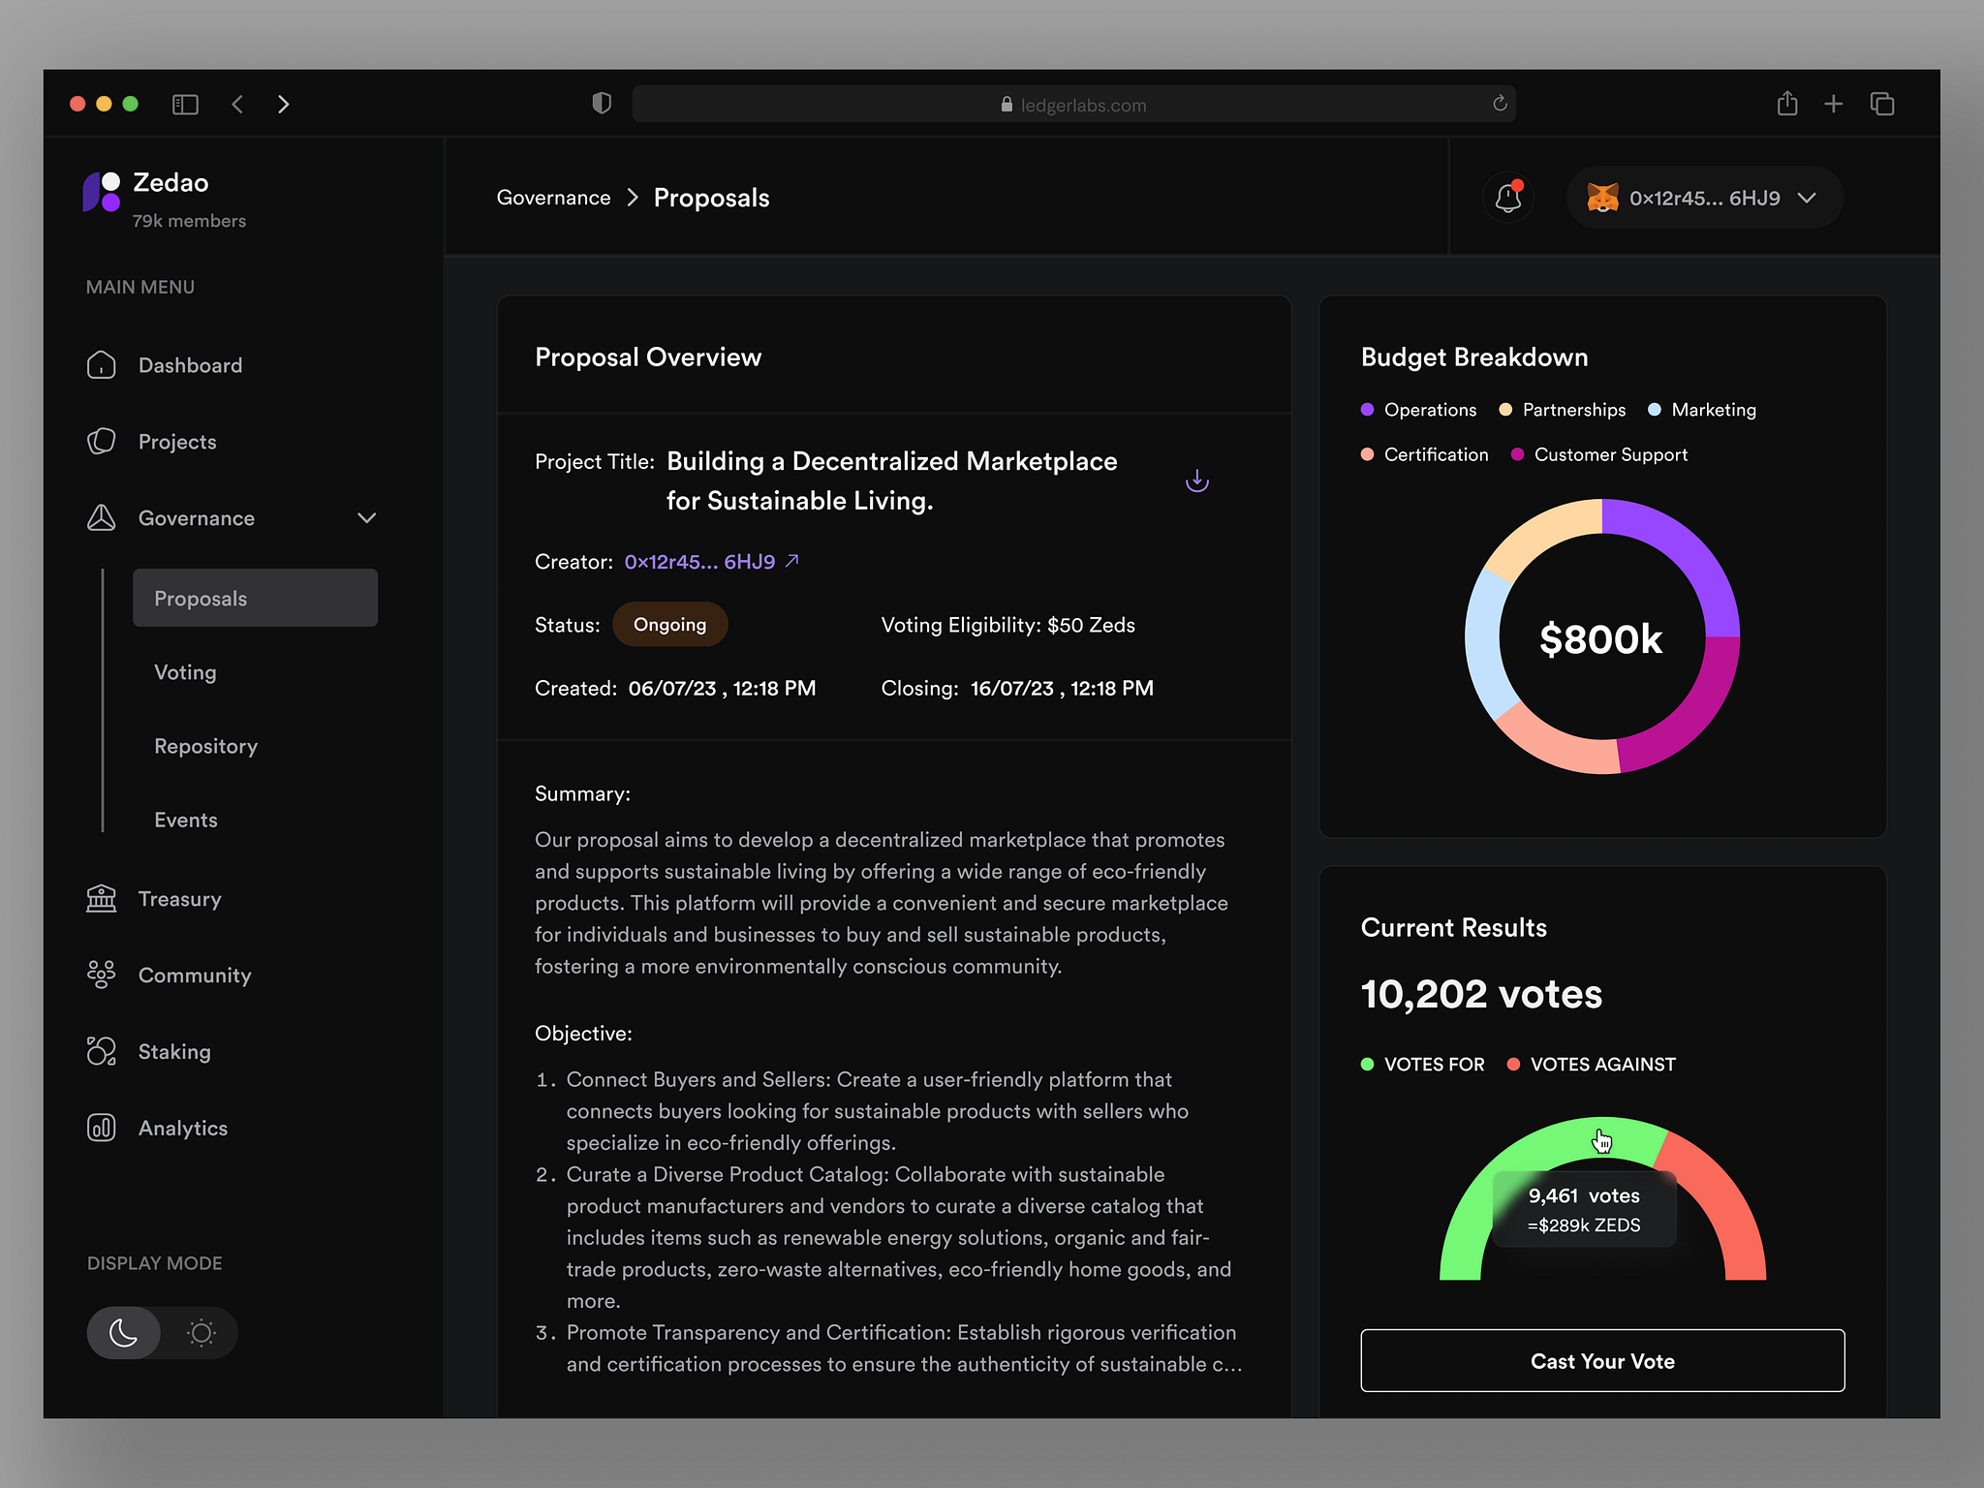Click the Operations purple legend dot
The image size is (1984, 1488).
click(1366, 410)
